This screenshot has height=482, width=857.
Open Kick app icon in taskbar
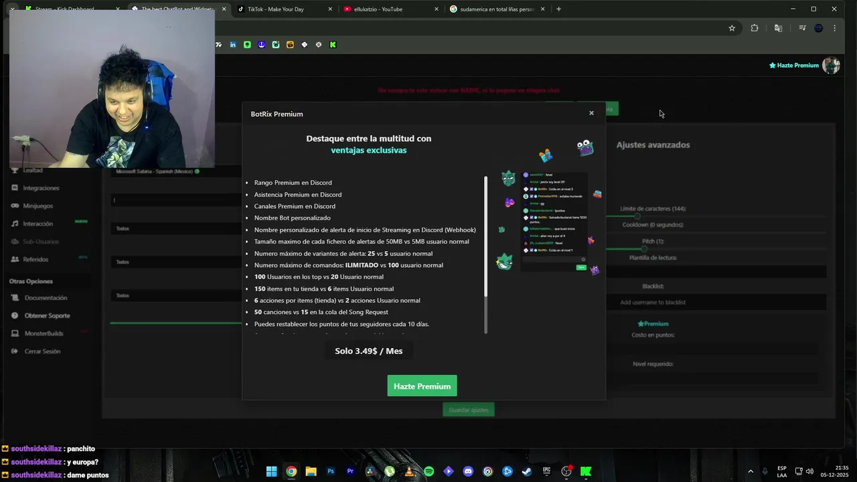tap(586, 471)
